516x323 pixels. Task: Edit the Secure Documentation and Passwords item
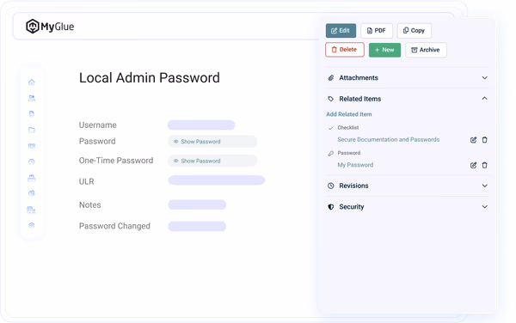coord(473,140)
